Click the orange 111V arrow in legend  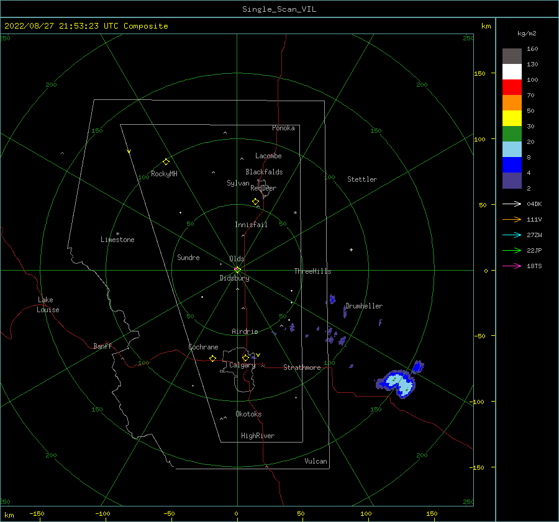(x=512, y=220)
